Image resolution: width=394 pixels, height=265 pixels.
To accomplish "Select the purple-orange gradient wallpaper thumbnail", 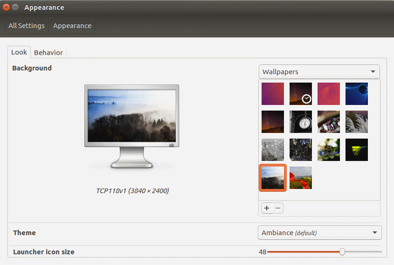I will coord(273,94).
